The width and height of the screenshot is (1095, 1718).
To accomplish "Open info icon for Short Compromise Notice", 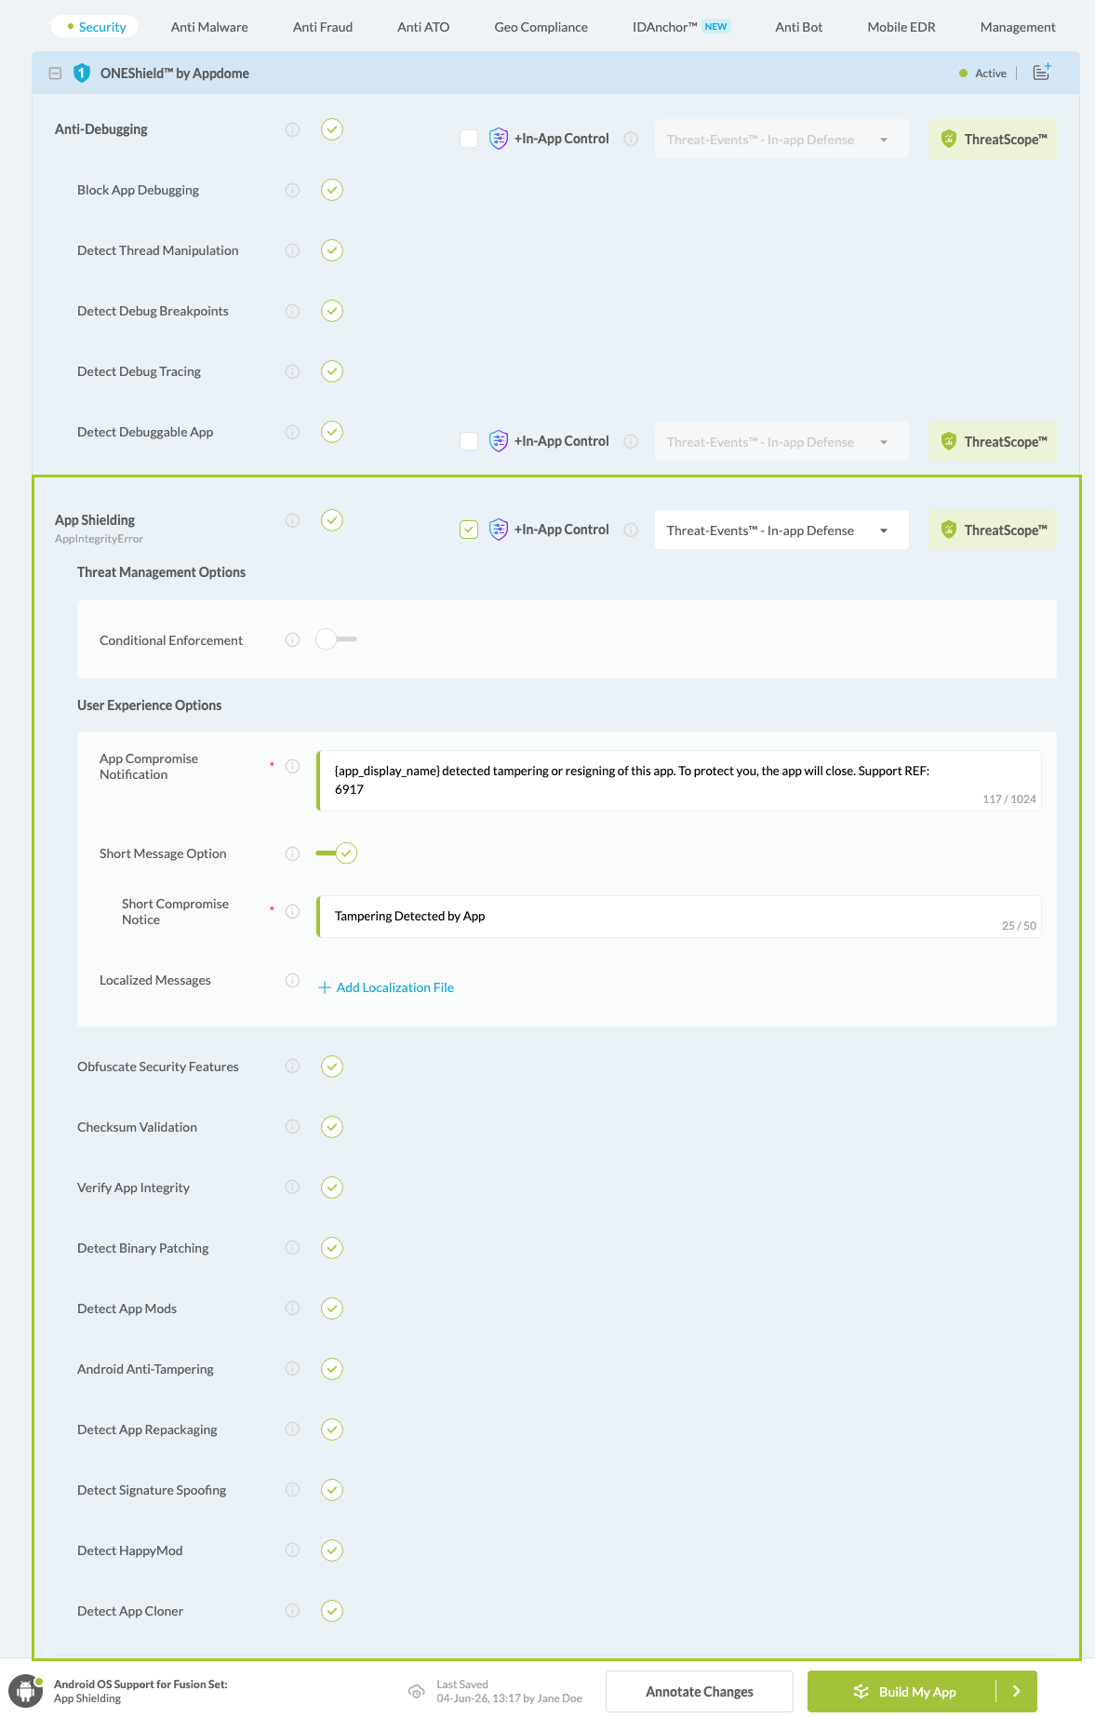I will click(x=292, y=911).
